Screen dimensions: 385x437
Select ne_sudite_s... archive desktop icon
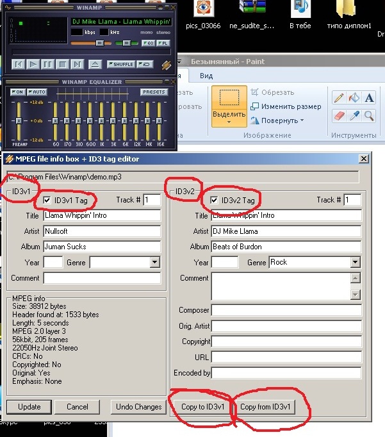coord(252,15)
